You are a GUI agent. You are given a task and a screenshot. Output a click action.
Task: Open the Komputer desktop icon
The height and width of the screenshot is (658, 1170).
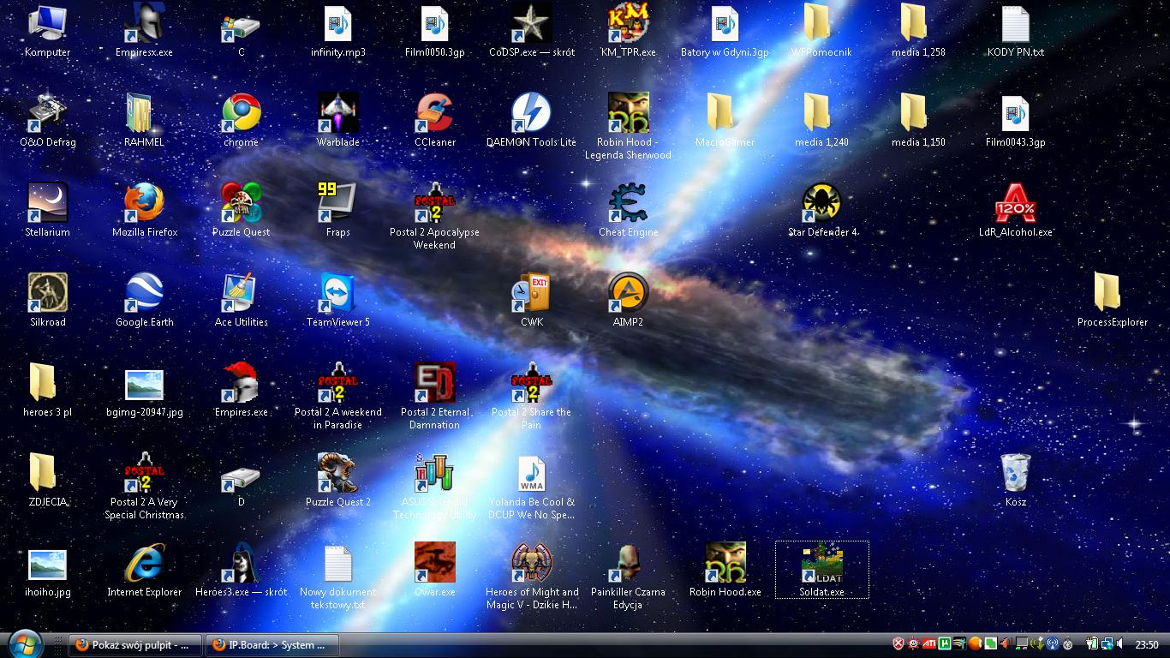point(47,31)
